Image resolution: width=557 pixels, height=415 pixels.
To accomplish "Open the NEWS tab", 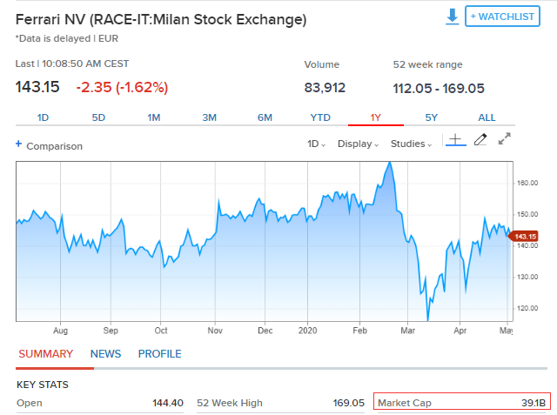I will point(105,354).
